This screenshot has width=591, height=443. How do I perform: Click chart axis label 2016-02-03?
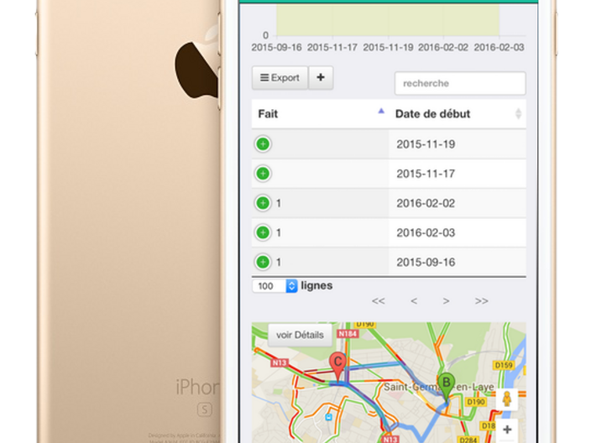(x=499, y=48)
